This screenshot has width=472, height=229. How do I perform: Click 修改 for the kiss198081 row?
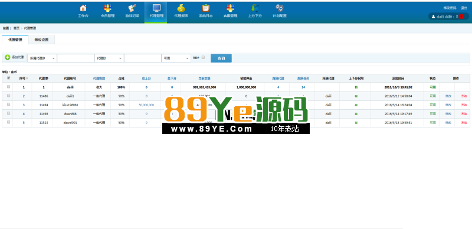coord(448,105)
